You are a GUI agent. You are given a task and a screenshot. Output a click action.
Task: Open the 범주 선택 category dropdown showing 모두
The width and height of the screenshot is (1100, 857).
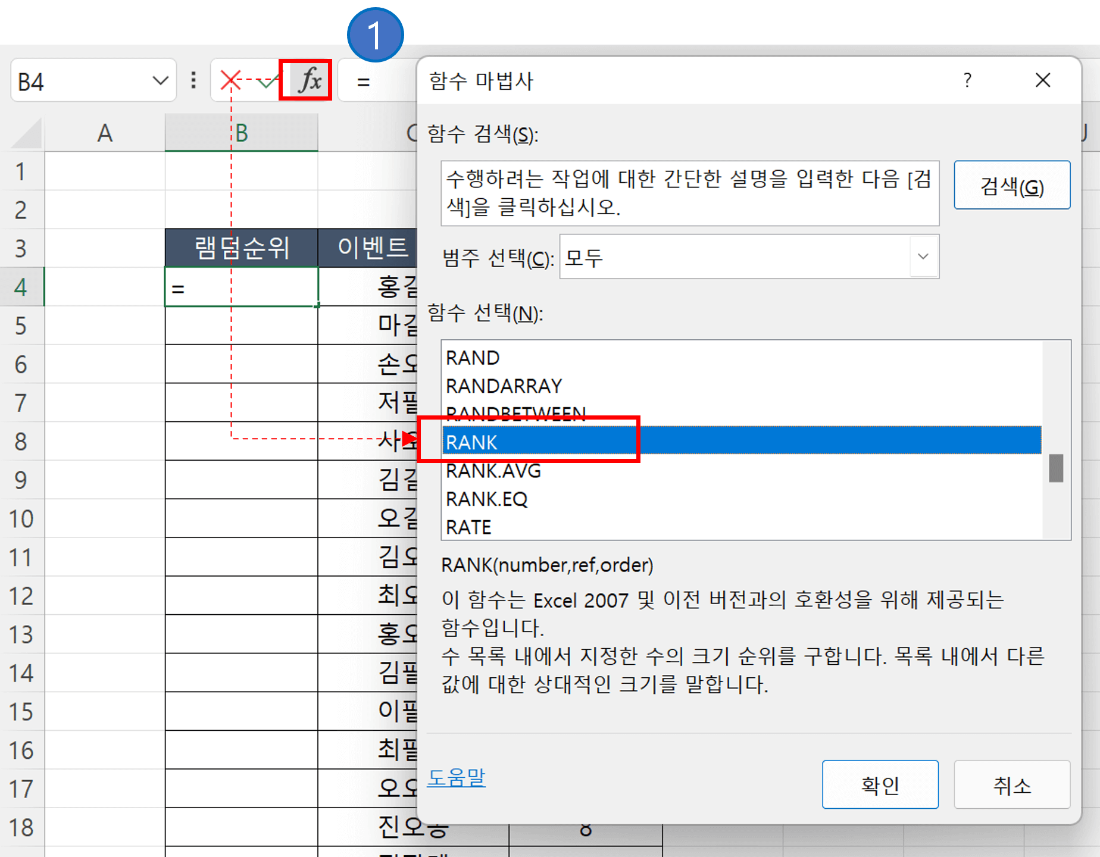pyautogui.click(x=923, y=257)
